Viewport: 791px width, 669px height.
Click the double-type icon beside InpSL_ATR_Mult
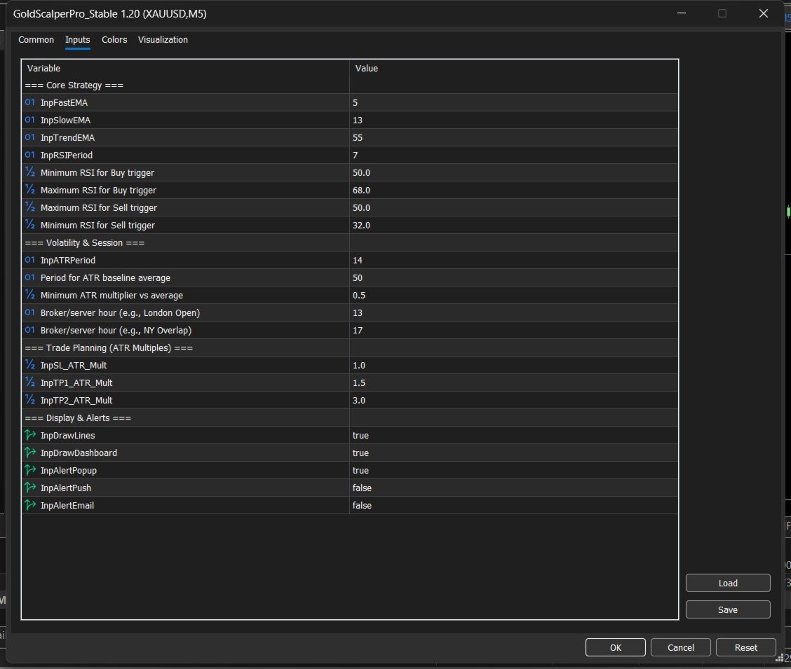pos(29,365)
